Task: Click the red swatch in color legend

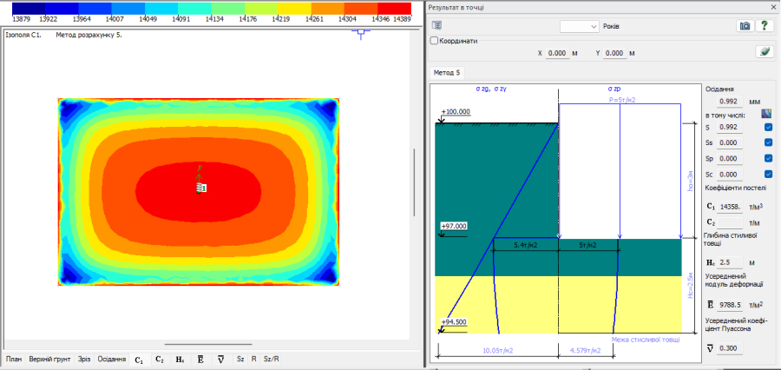Action: click(395, 8)
